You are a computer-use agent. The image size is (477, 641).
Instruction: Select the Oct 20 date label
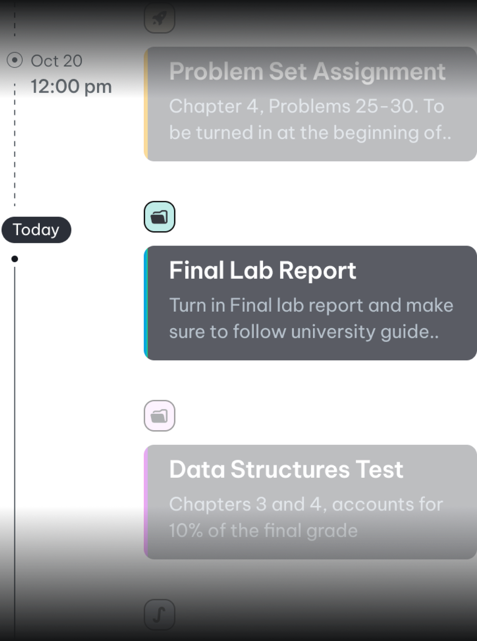click(56, 61)
